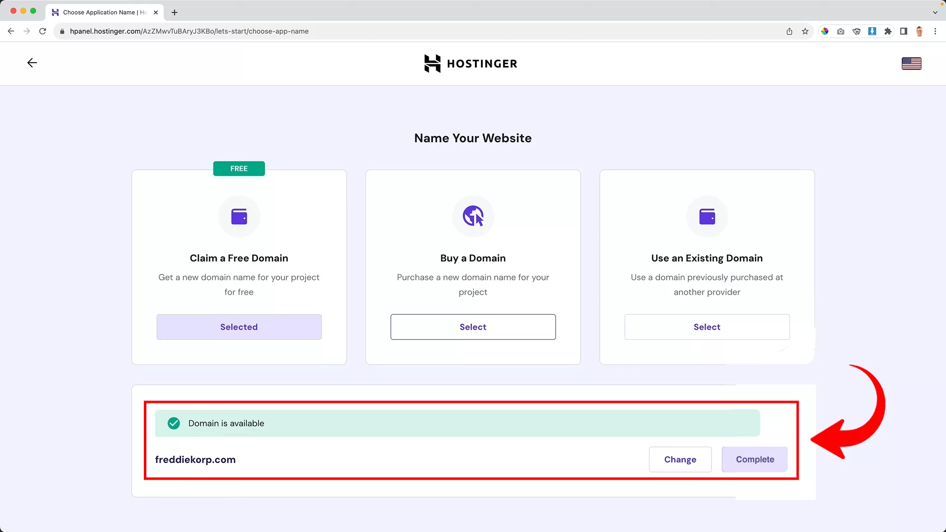Click the green checkmark beside Domain is available
946x532 pixels.
coord(173,423)
